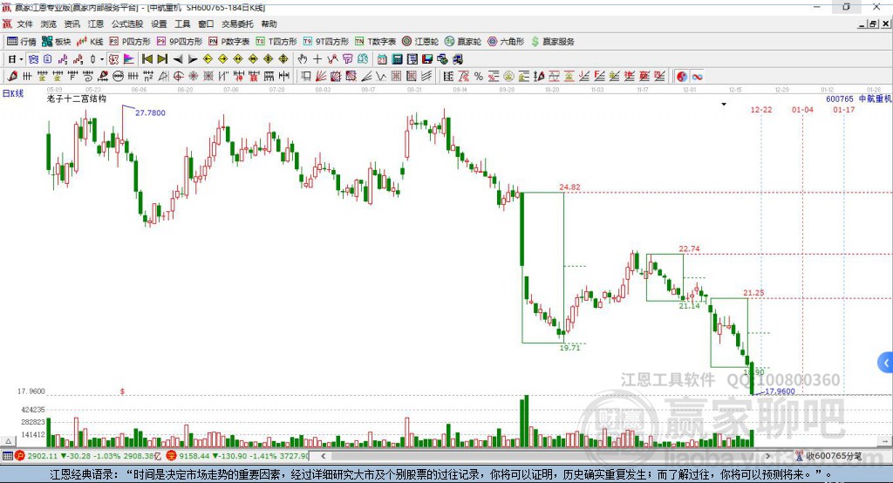This screenshot has width=893, height=483.
Task: Select the 01-04 date marker
Action: (x=802, y=109)
